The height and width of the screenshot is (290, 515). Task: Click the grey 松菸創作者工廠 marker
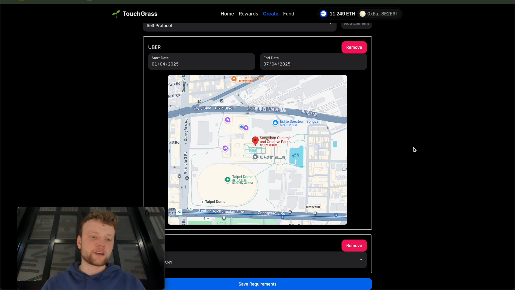[255, 157]
